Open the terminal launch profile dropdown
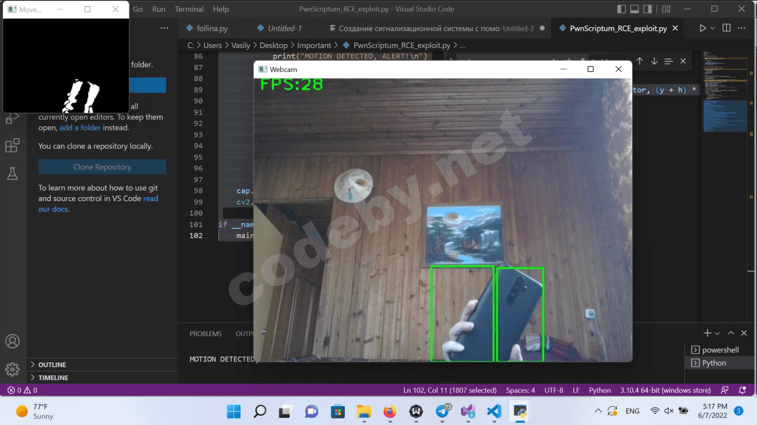This screenshot has height=425, width=757. click(717, 334)
